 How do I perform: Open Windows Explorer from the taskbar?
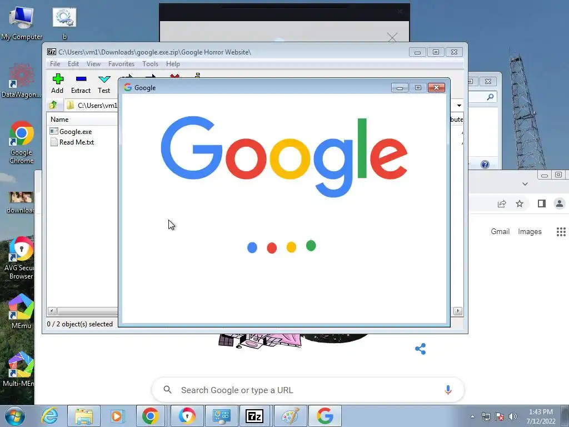coord(84,416)
